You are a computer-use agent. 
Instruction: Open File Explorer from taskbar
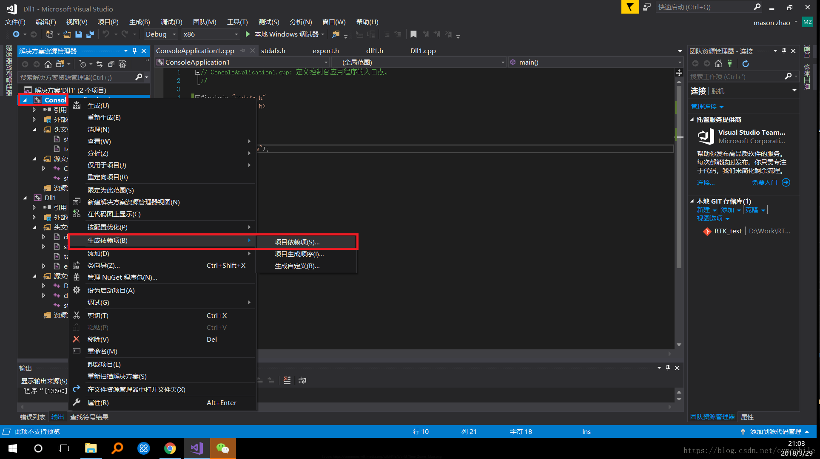[x=91, y=448]
